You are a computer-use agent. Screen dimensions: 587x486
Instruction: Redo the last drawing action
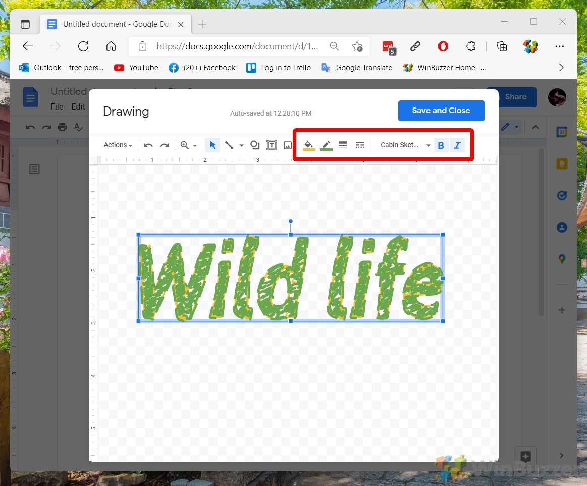pos(164,145)
